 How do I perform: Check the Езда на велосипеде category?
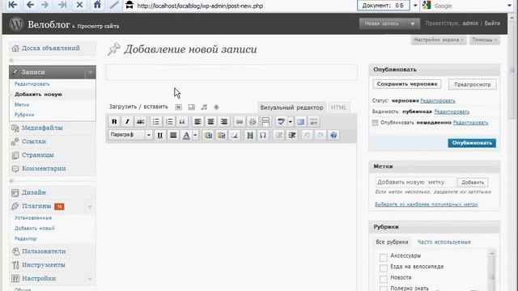coord(383,268)
